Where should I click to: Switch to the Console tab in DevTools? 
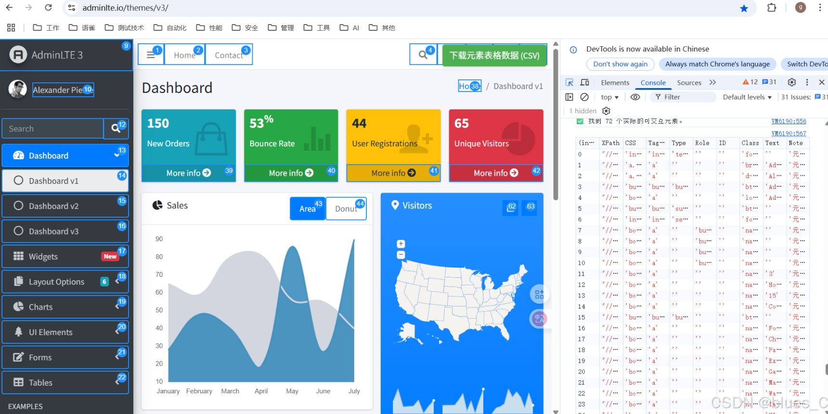(x=653, y=83)
